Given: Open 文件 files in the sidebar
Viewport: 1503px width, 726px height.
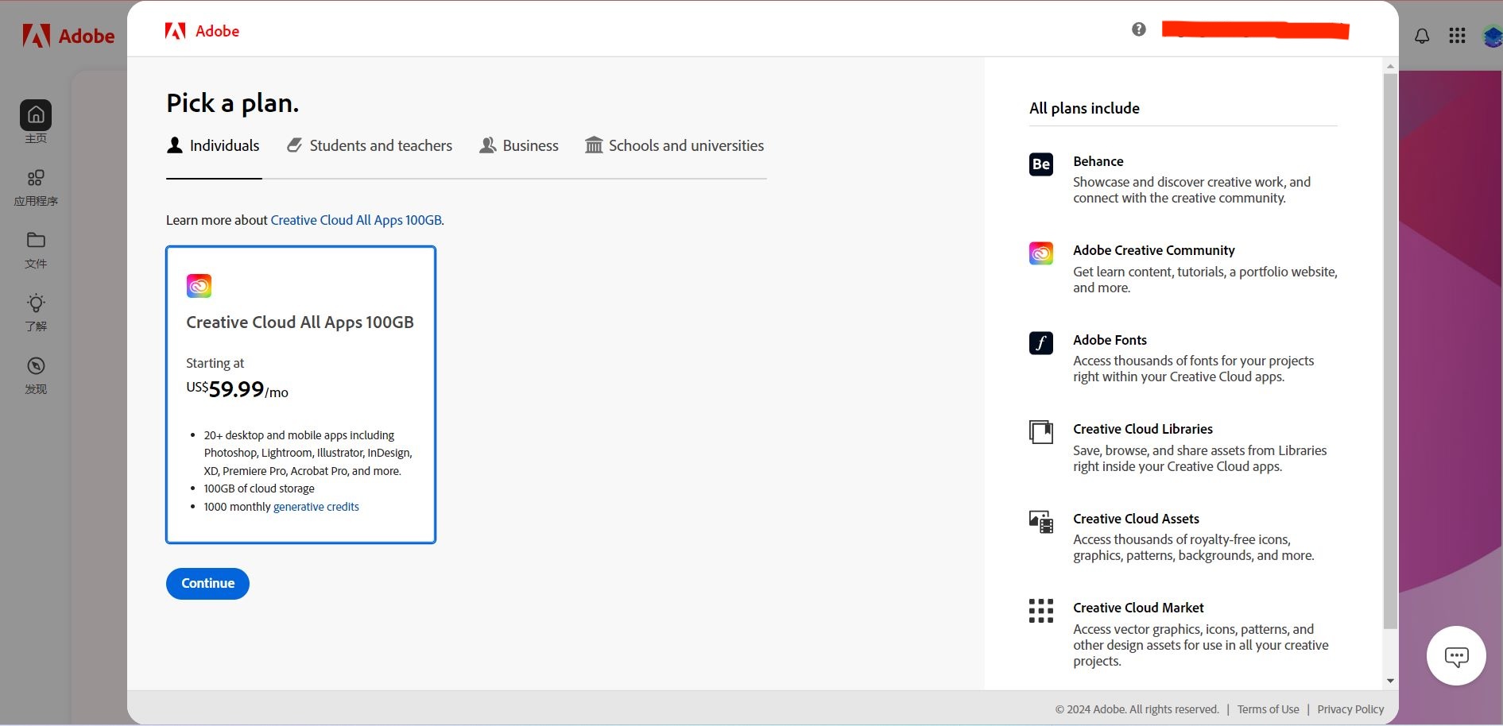Looking at the screenshot, I should tap(36, 250).
